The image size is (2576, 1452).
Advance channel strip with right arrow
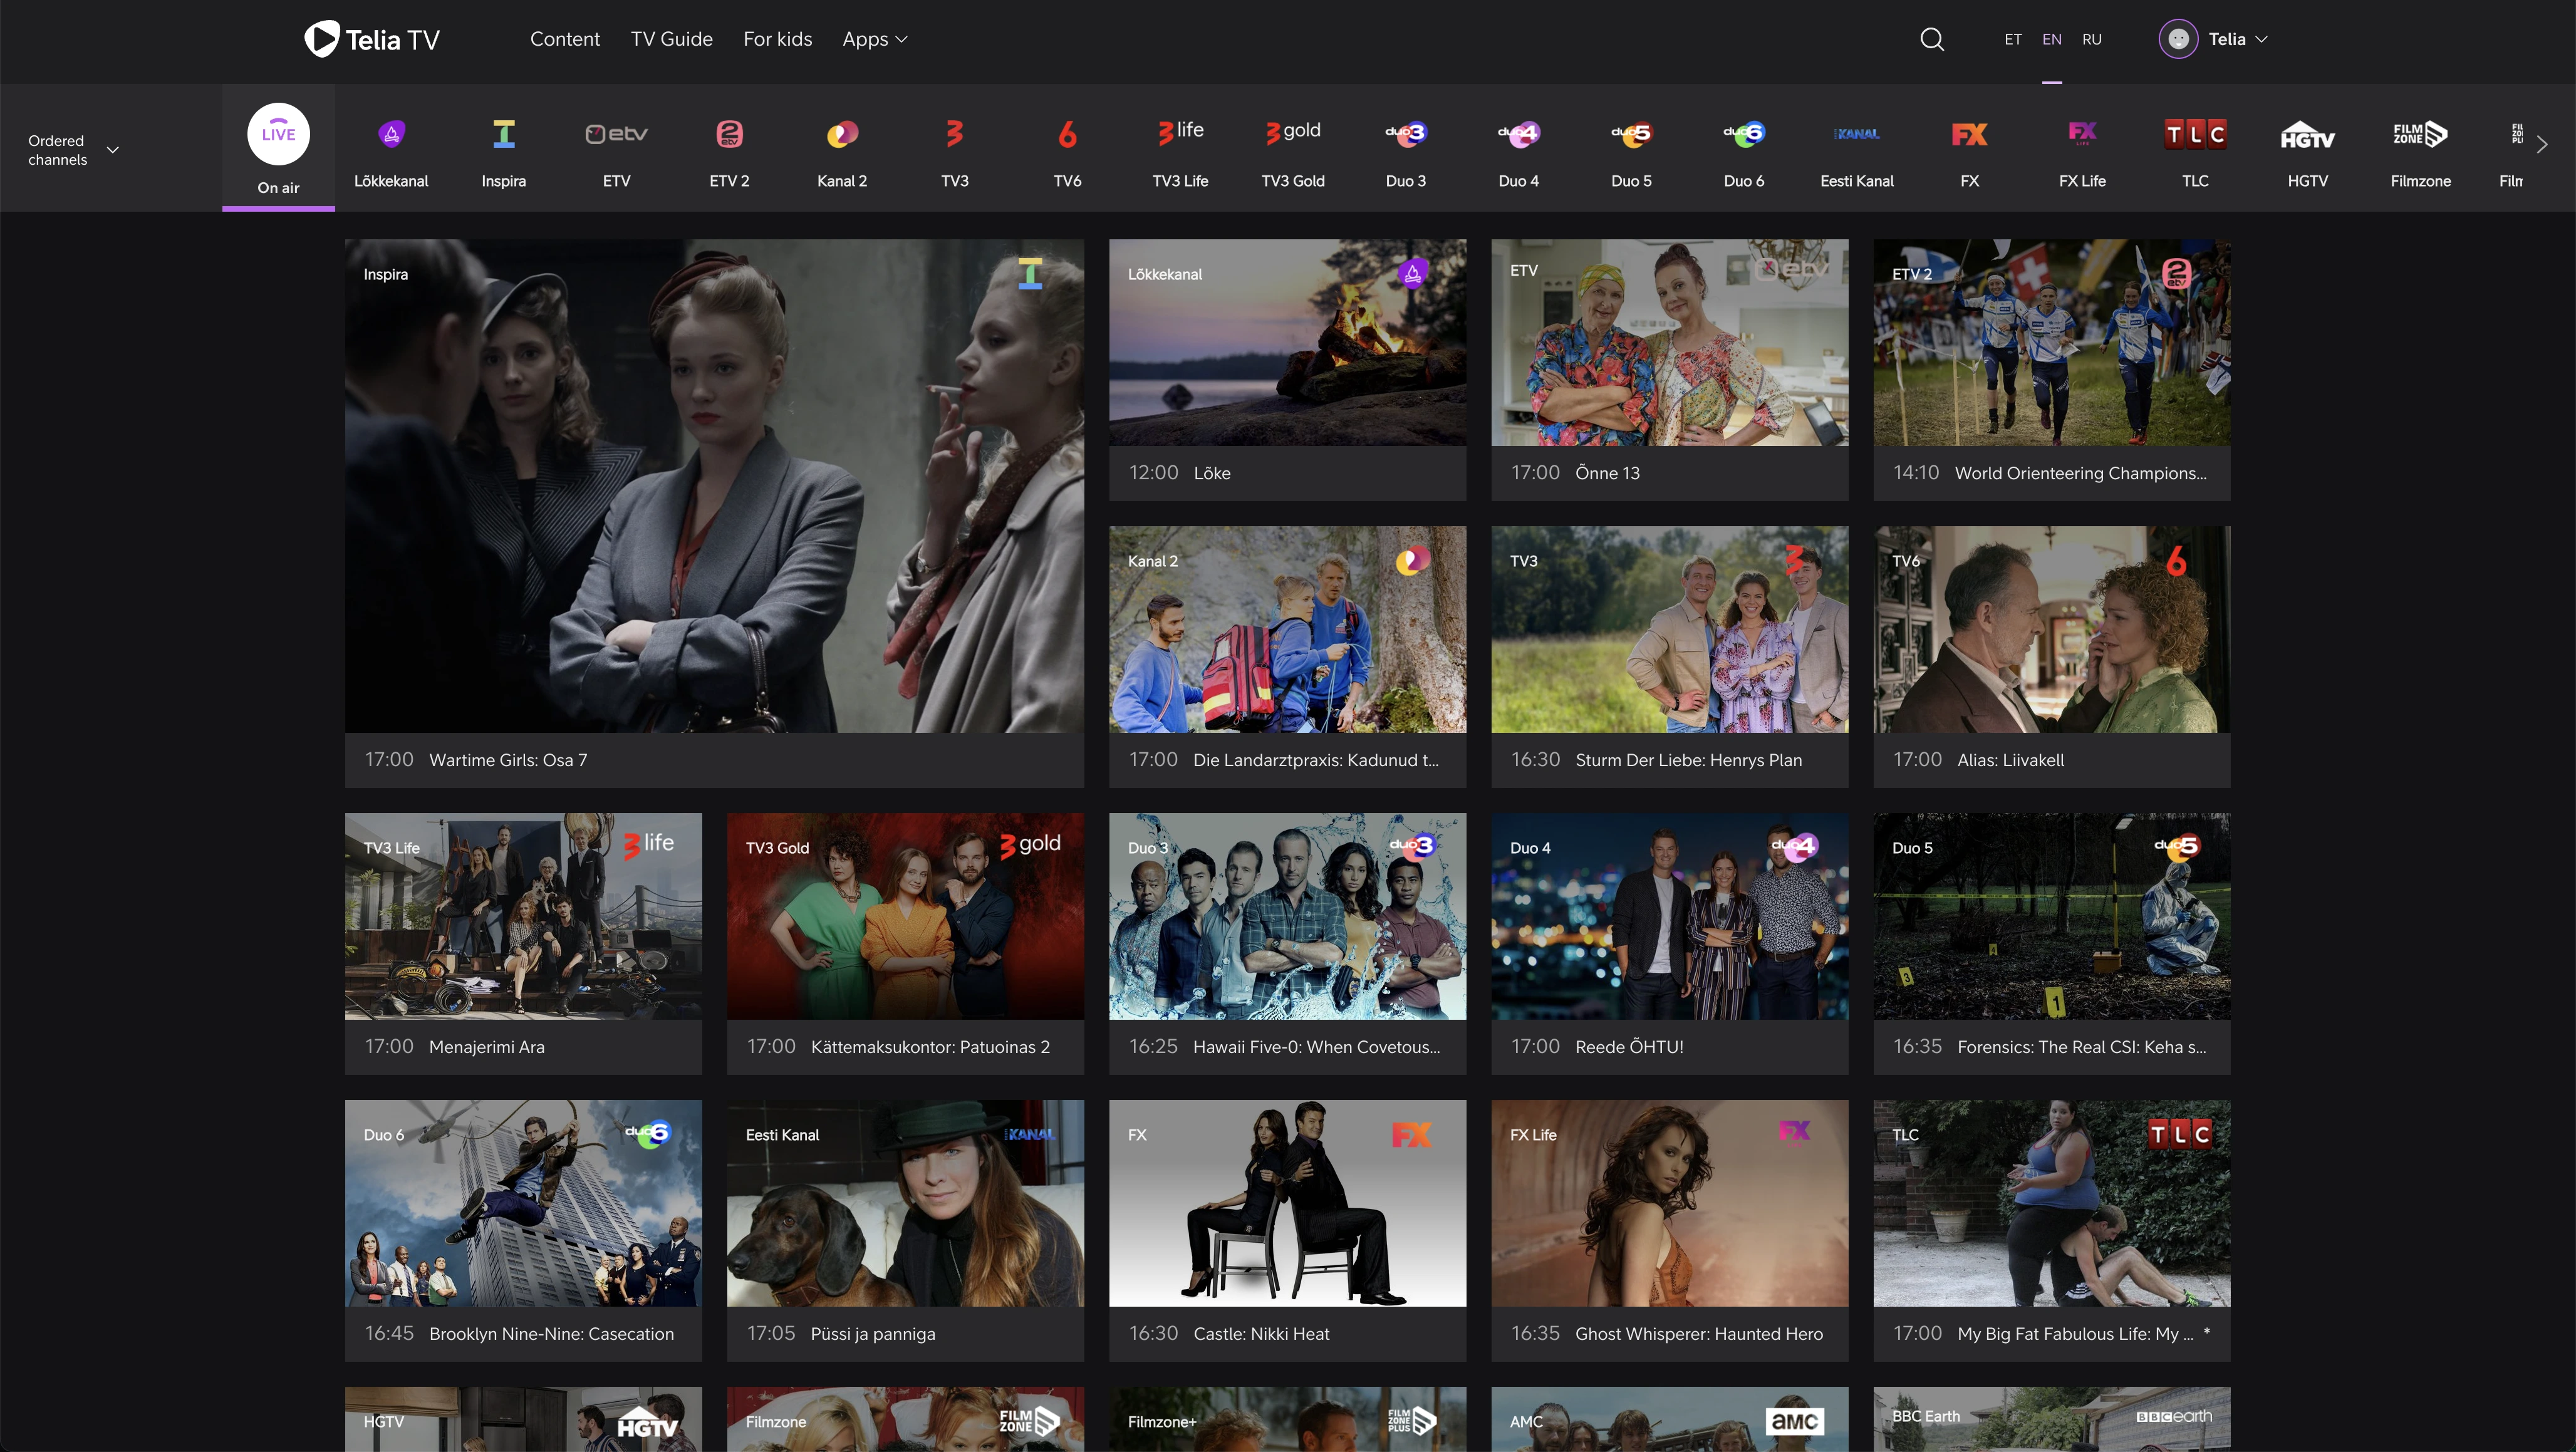2542,145
